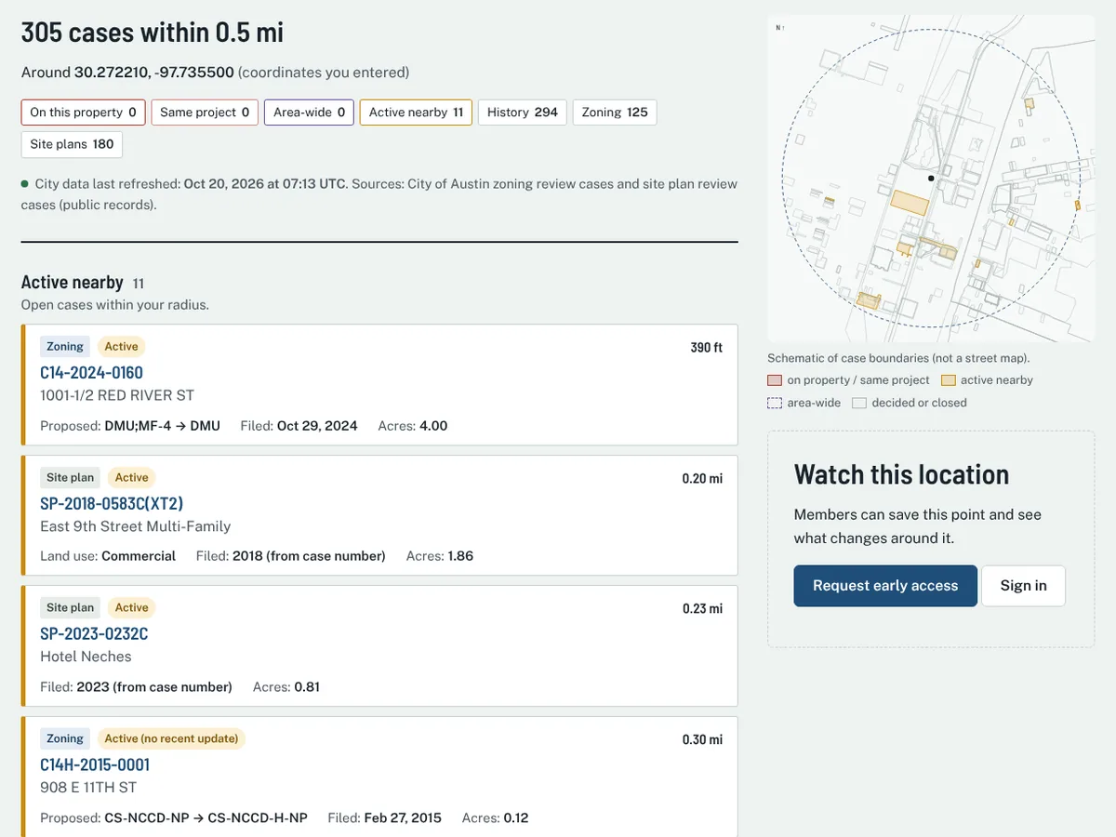Open case C14-2024-0160
Viewport: 1116px width, 837px height.
pyautogui.click(x=91, y=373)
